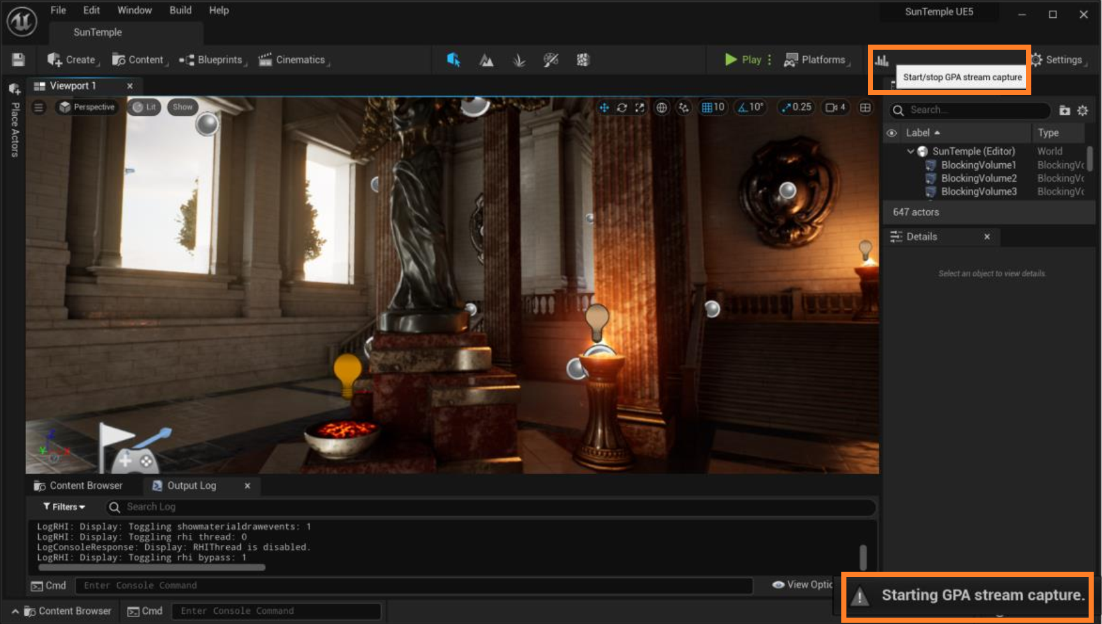Screen dimensions: 1102x624
Task: Select the Landscape mode icon
Action: pos(486,60)
